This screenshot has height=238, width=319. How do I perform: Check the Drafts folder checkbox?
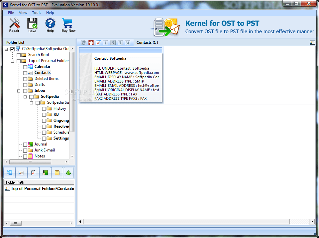[x=25, y=85]
